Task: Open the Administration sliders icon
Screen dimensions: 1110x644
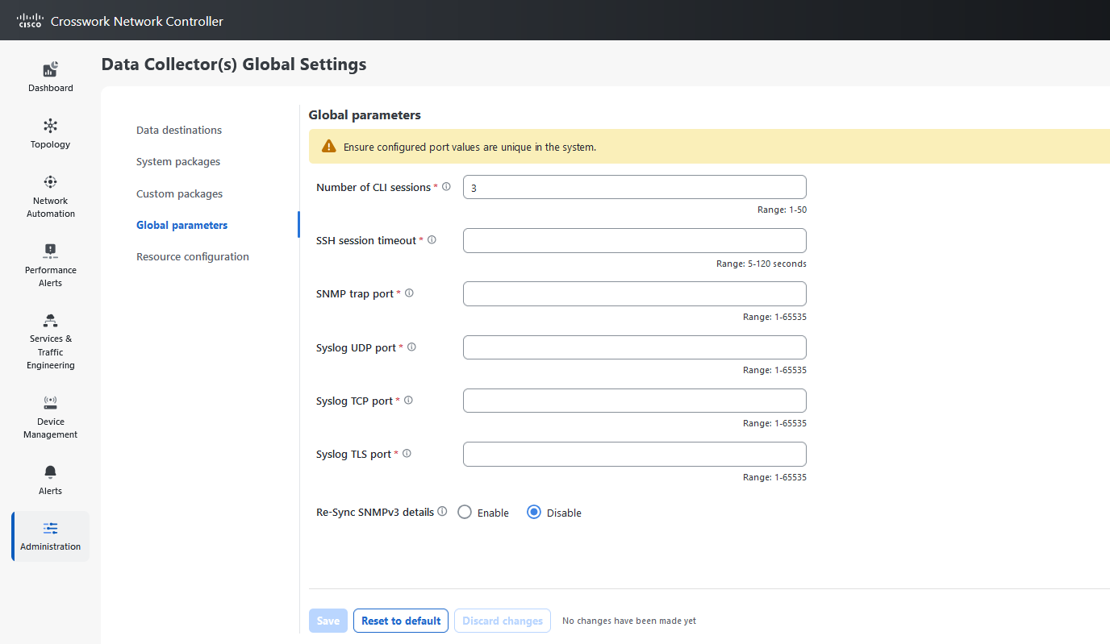Action: 50,528
